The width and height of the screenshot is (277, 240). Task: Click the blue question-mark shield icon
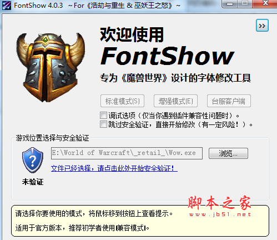pyautogui.click(x=33, y=160)
